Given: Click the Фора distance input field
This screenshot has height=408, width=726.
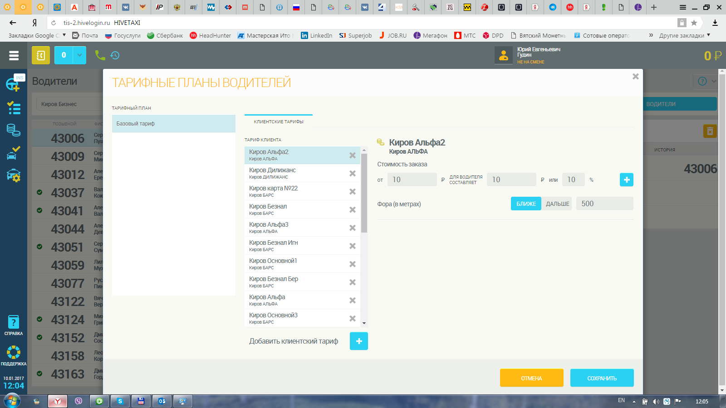Looking at the screenshot, I should 604,204.
